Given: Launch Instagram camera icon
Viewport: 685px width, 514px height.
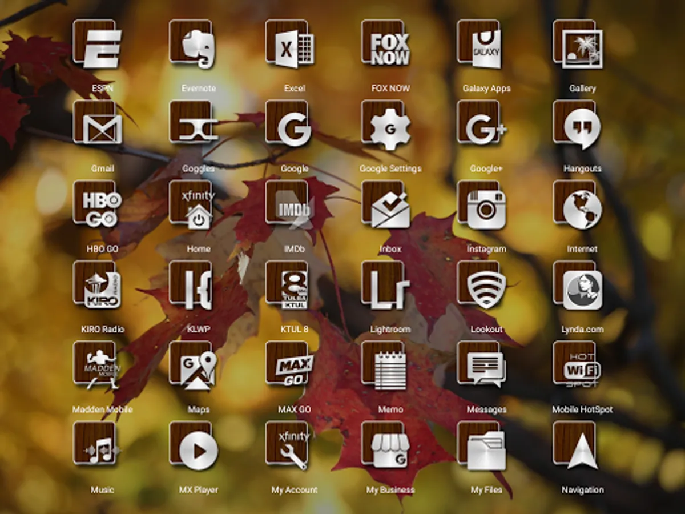Looking at the screenshot, I should click(481, 206).
